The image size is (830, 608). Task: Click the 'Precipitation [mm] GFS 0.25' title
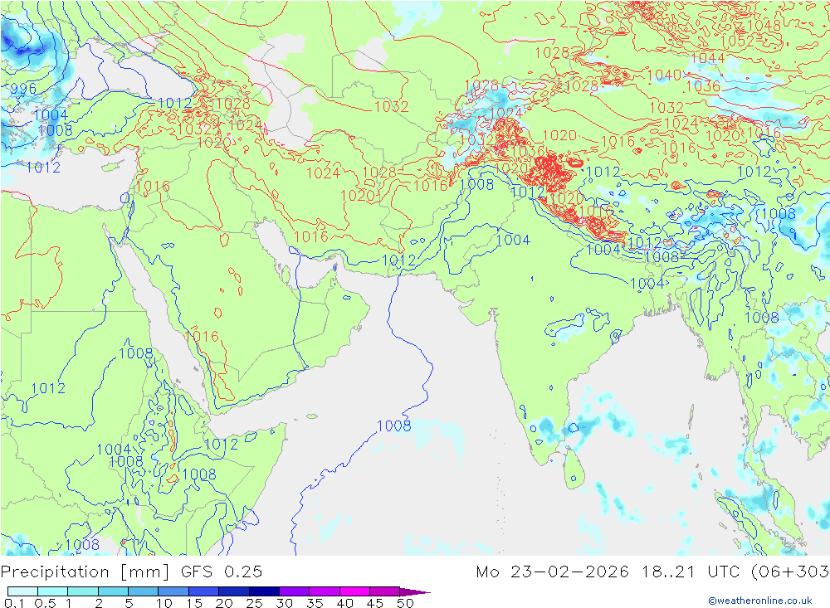pos(131,572)
